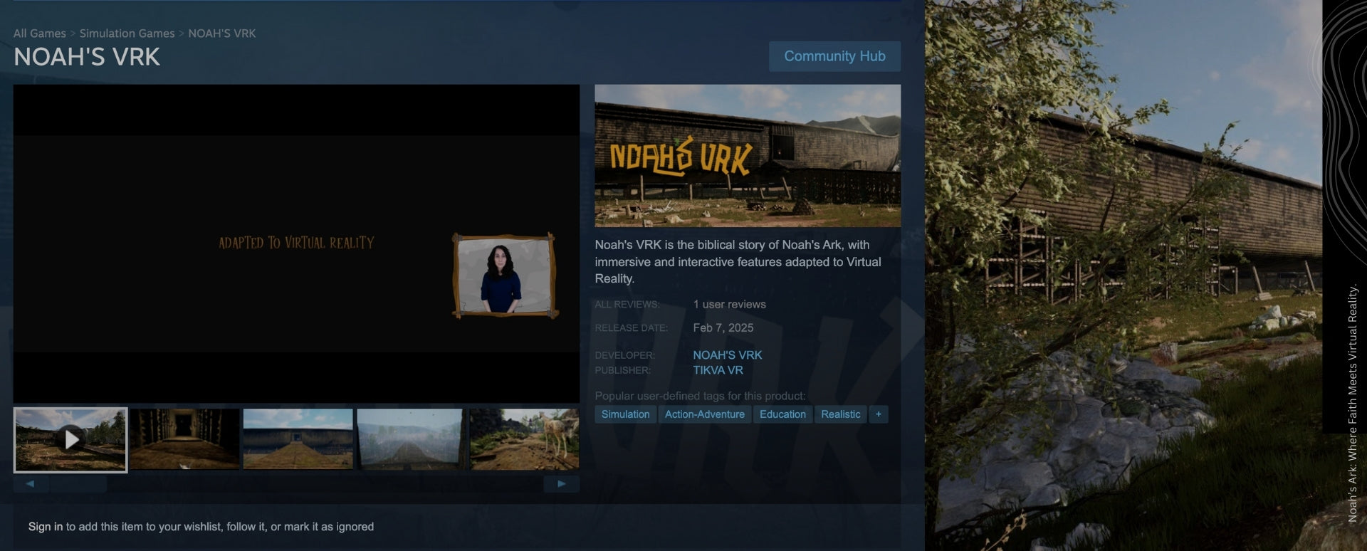Viewport: 1367px width, 551px height.
Task: Select the dark corridor screenshot thumbnail
Action: click(184, 439)
